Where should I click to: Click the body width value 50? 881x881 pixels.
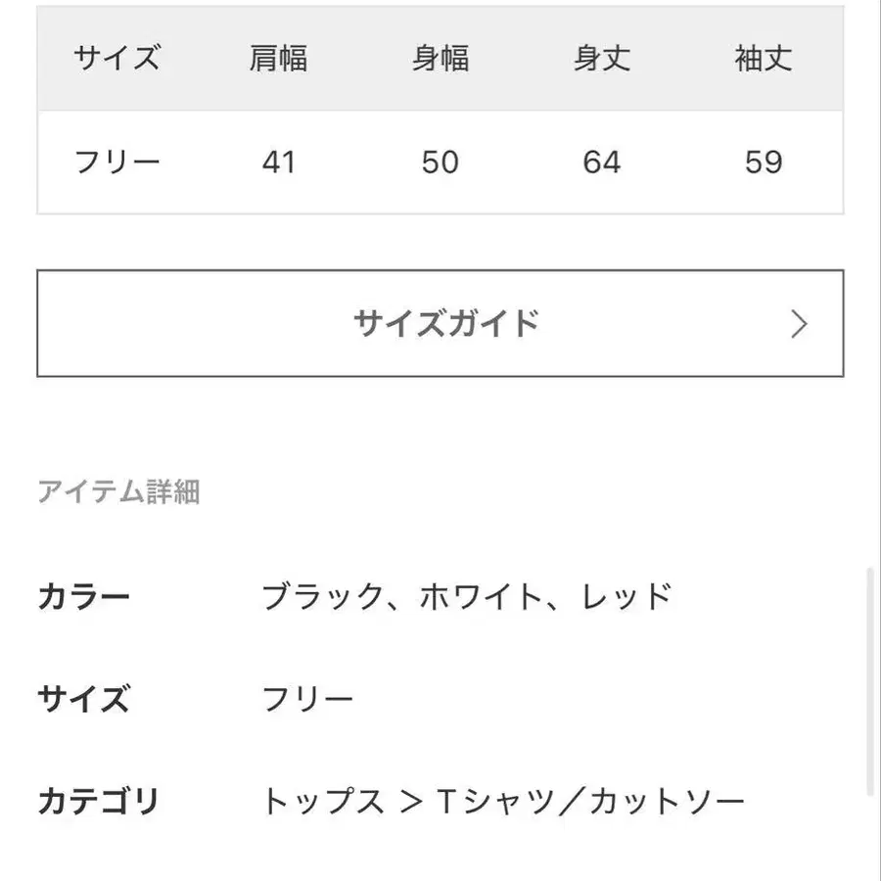(x=440, y=162)
